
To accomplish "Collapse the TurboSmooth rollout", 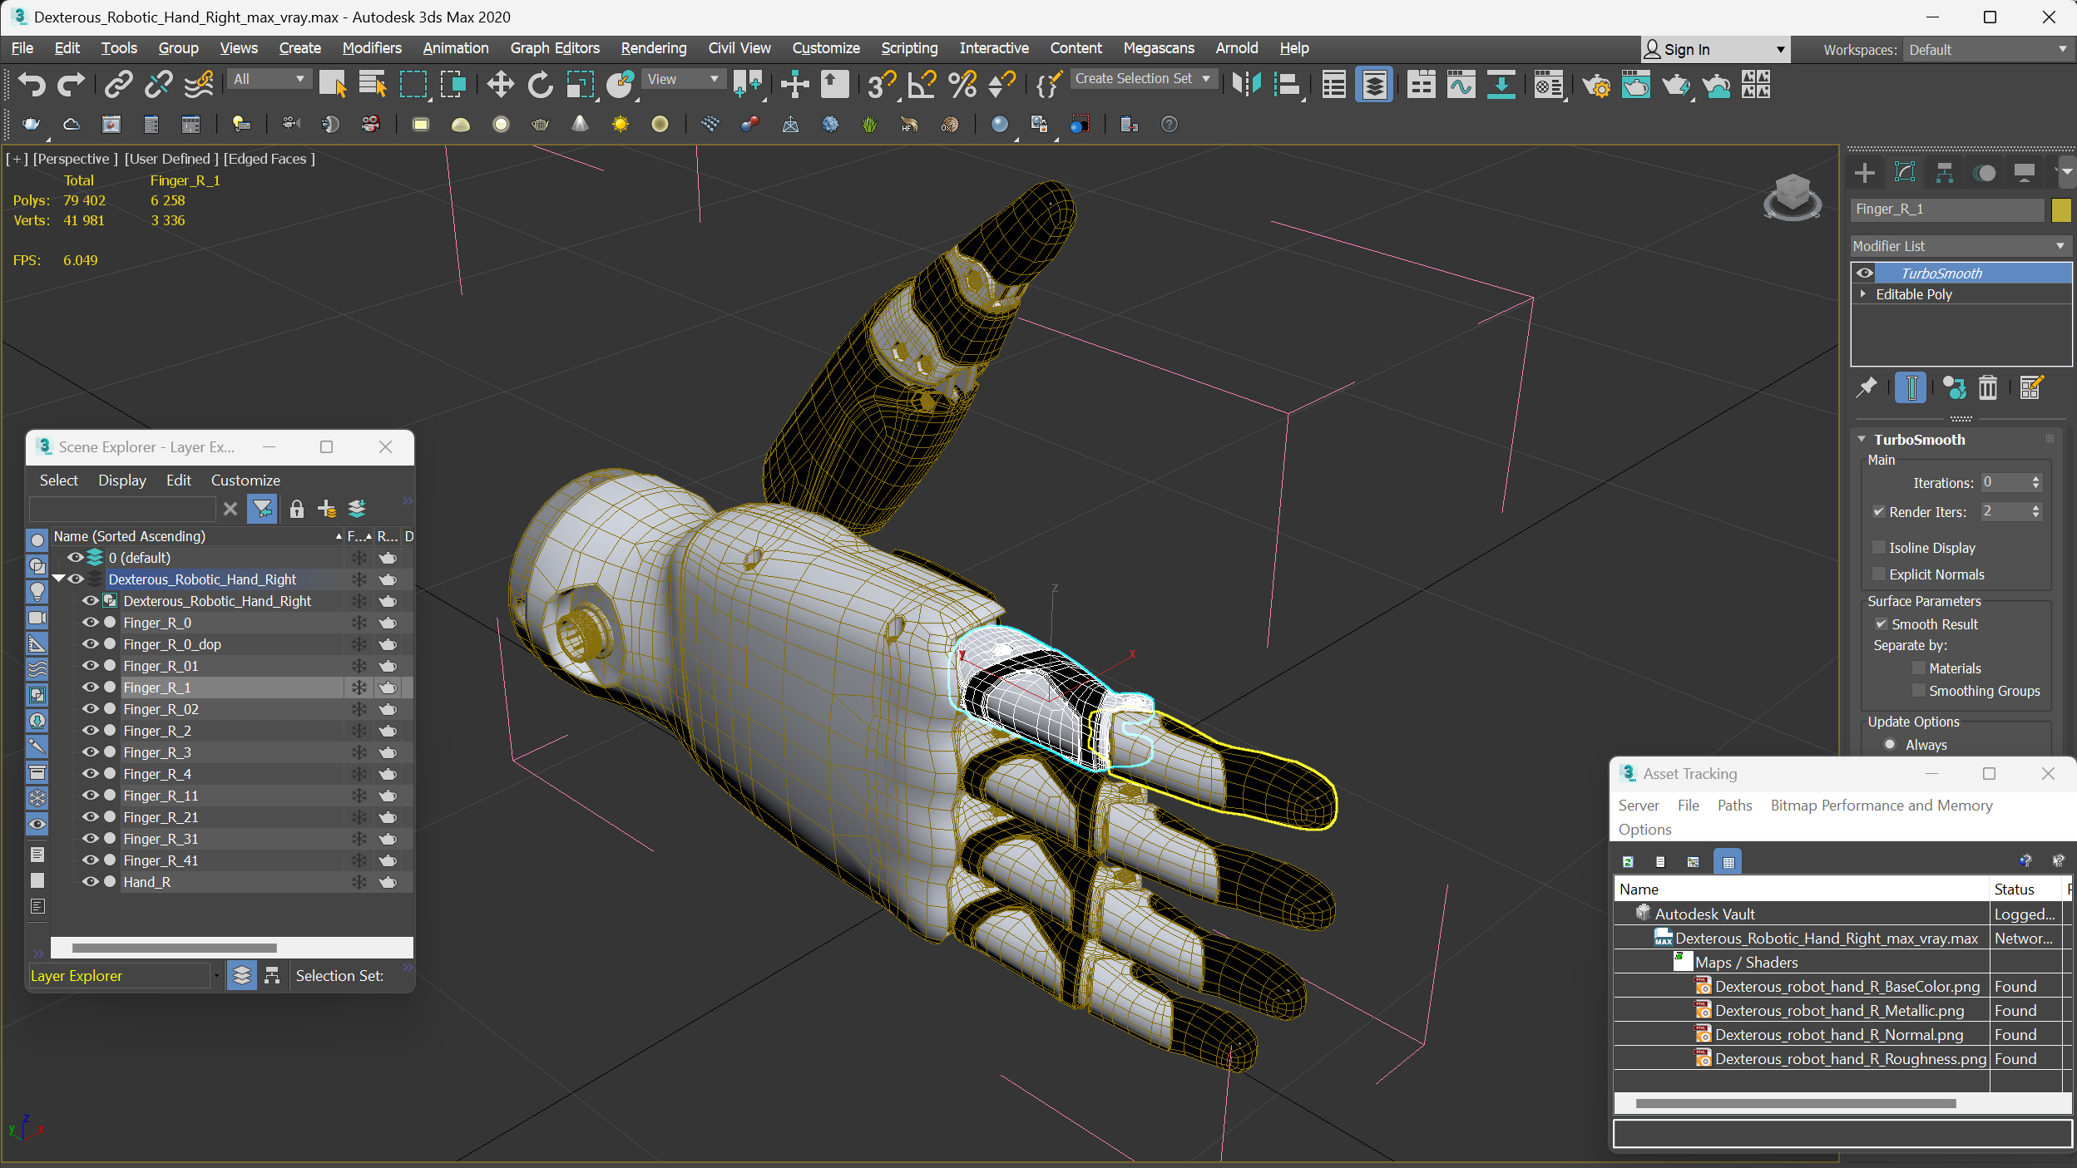I will click(1862, 439).
